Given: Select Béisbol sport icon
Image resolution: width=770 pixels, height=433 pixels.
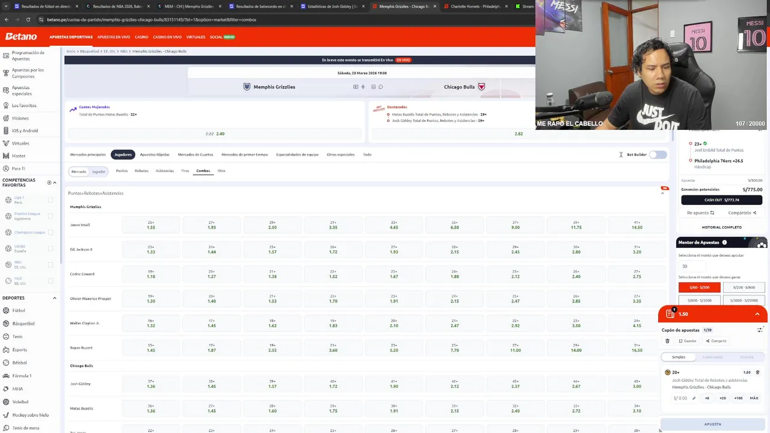Looking at the screenshot, I should click(6, 363).
